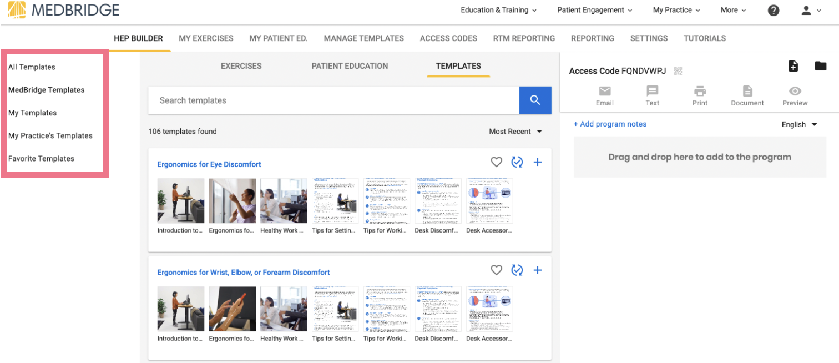Screen dimensions: 839x363
Task: Click the first Introduction thumbnail in Eye Discomfort template
Action: (180, 201)
